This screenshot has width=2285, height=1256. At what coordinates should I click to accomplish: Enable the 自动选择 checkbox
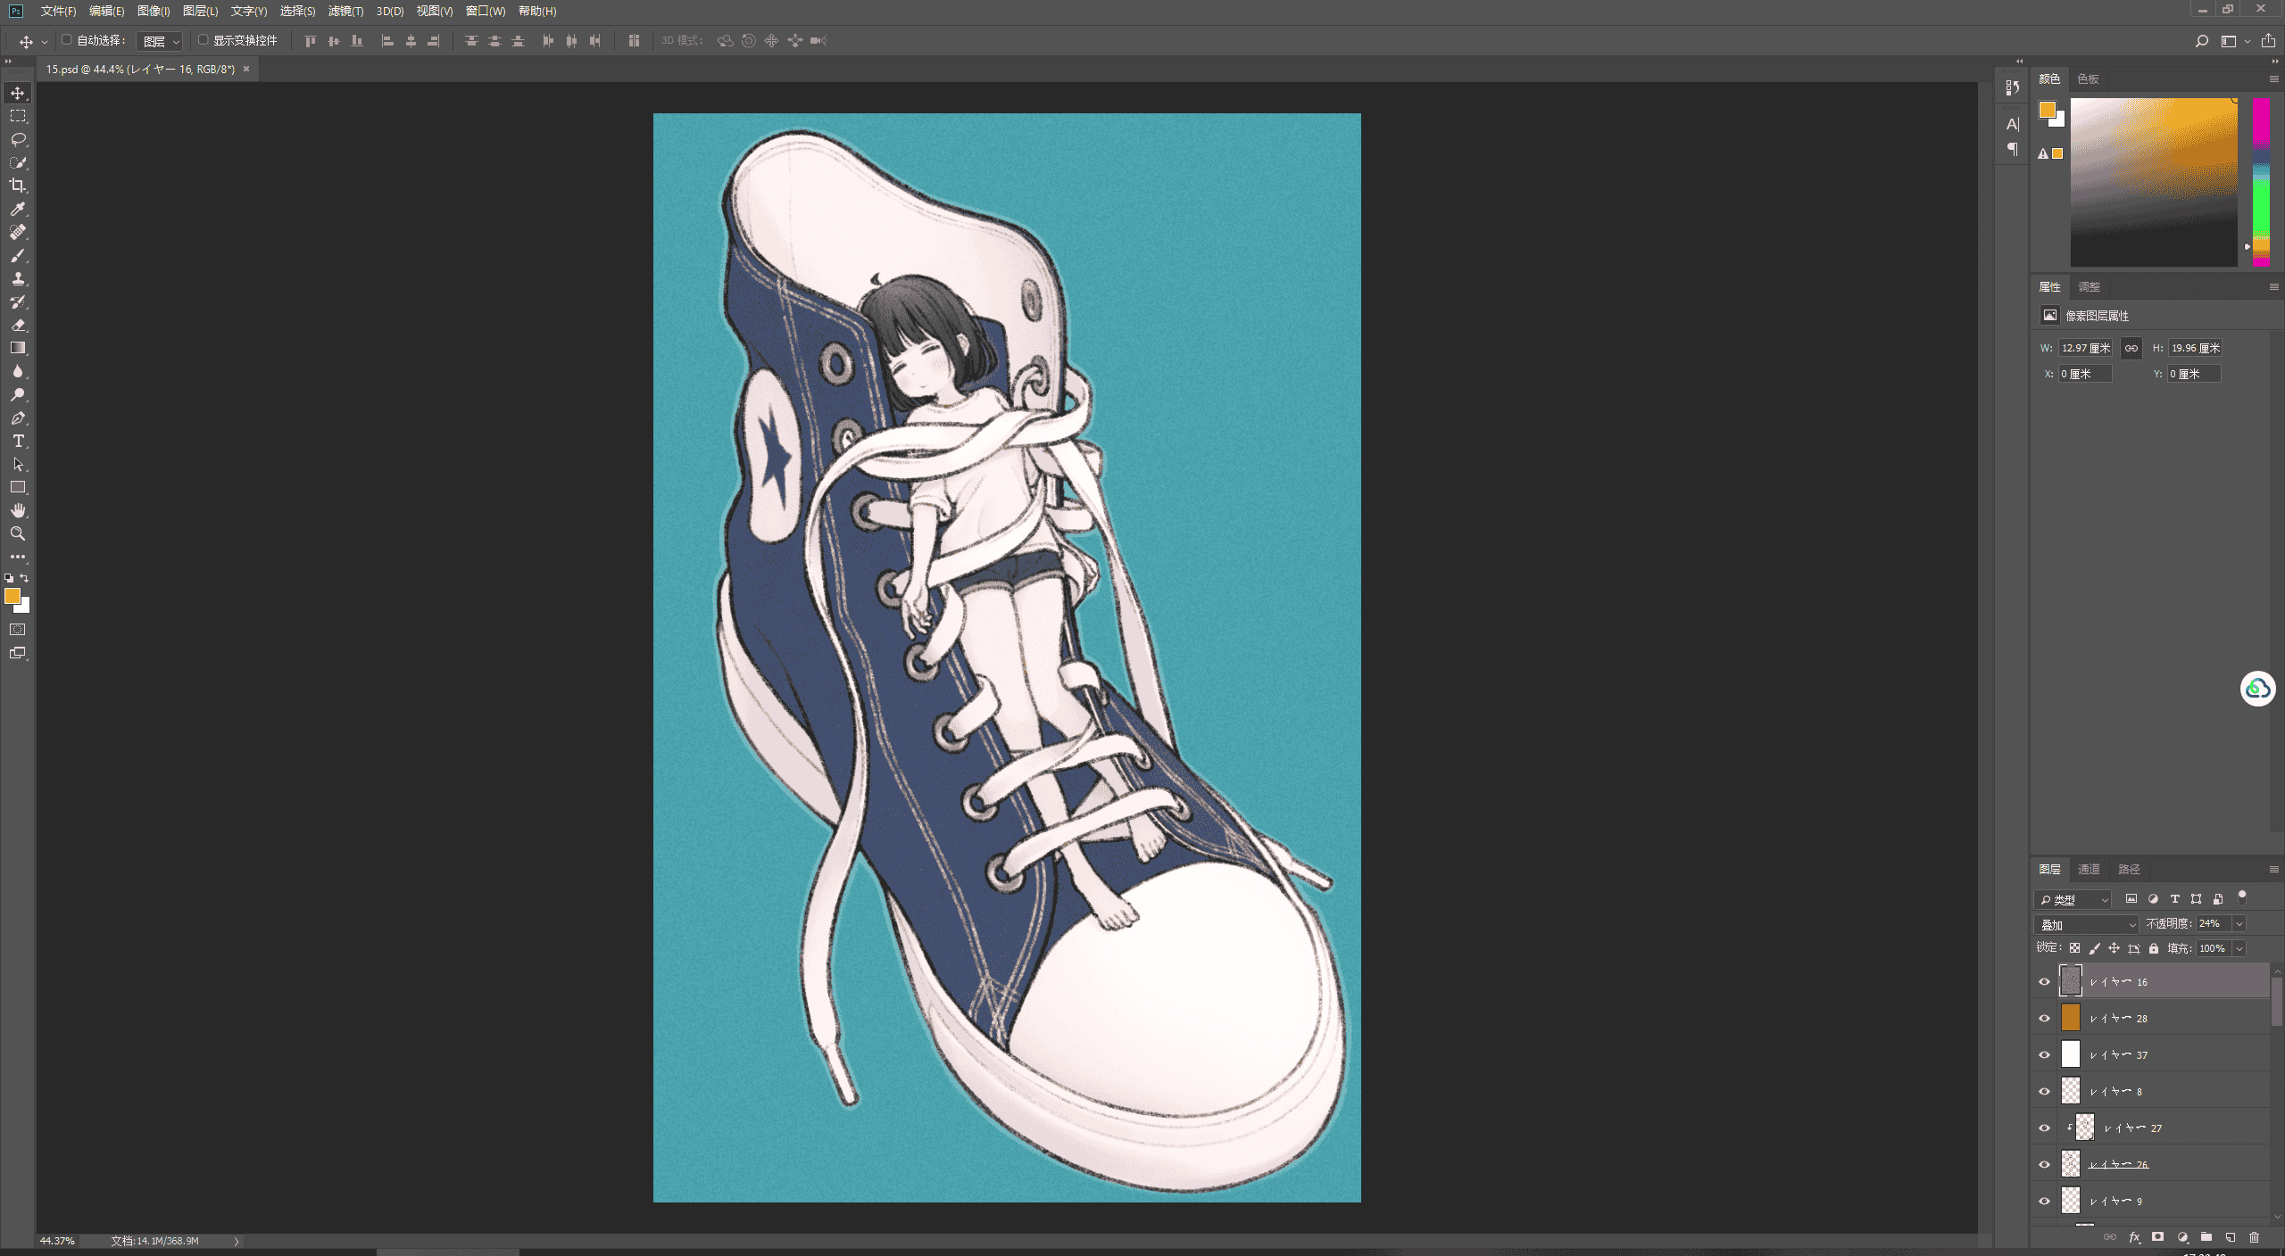[x=66, y=40]
